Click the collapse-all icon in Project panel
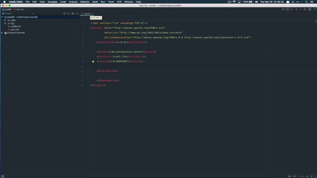The image size is (317, 178). (x=68, y=13)
